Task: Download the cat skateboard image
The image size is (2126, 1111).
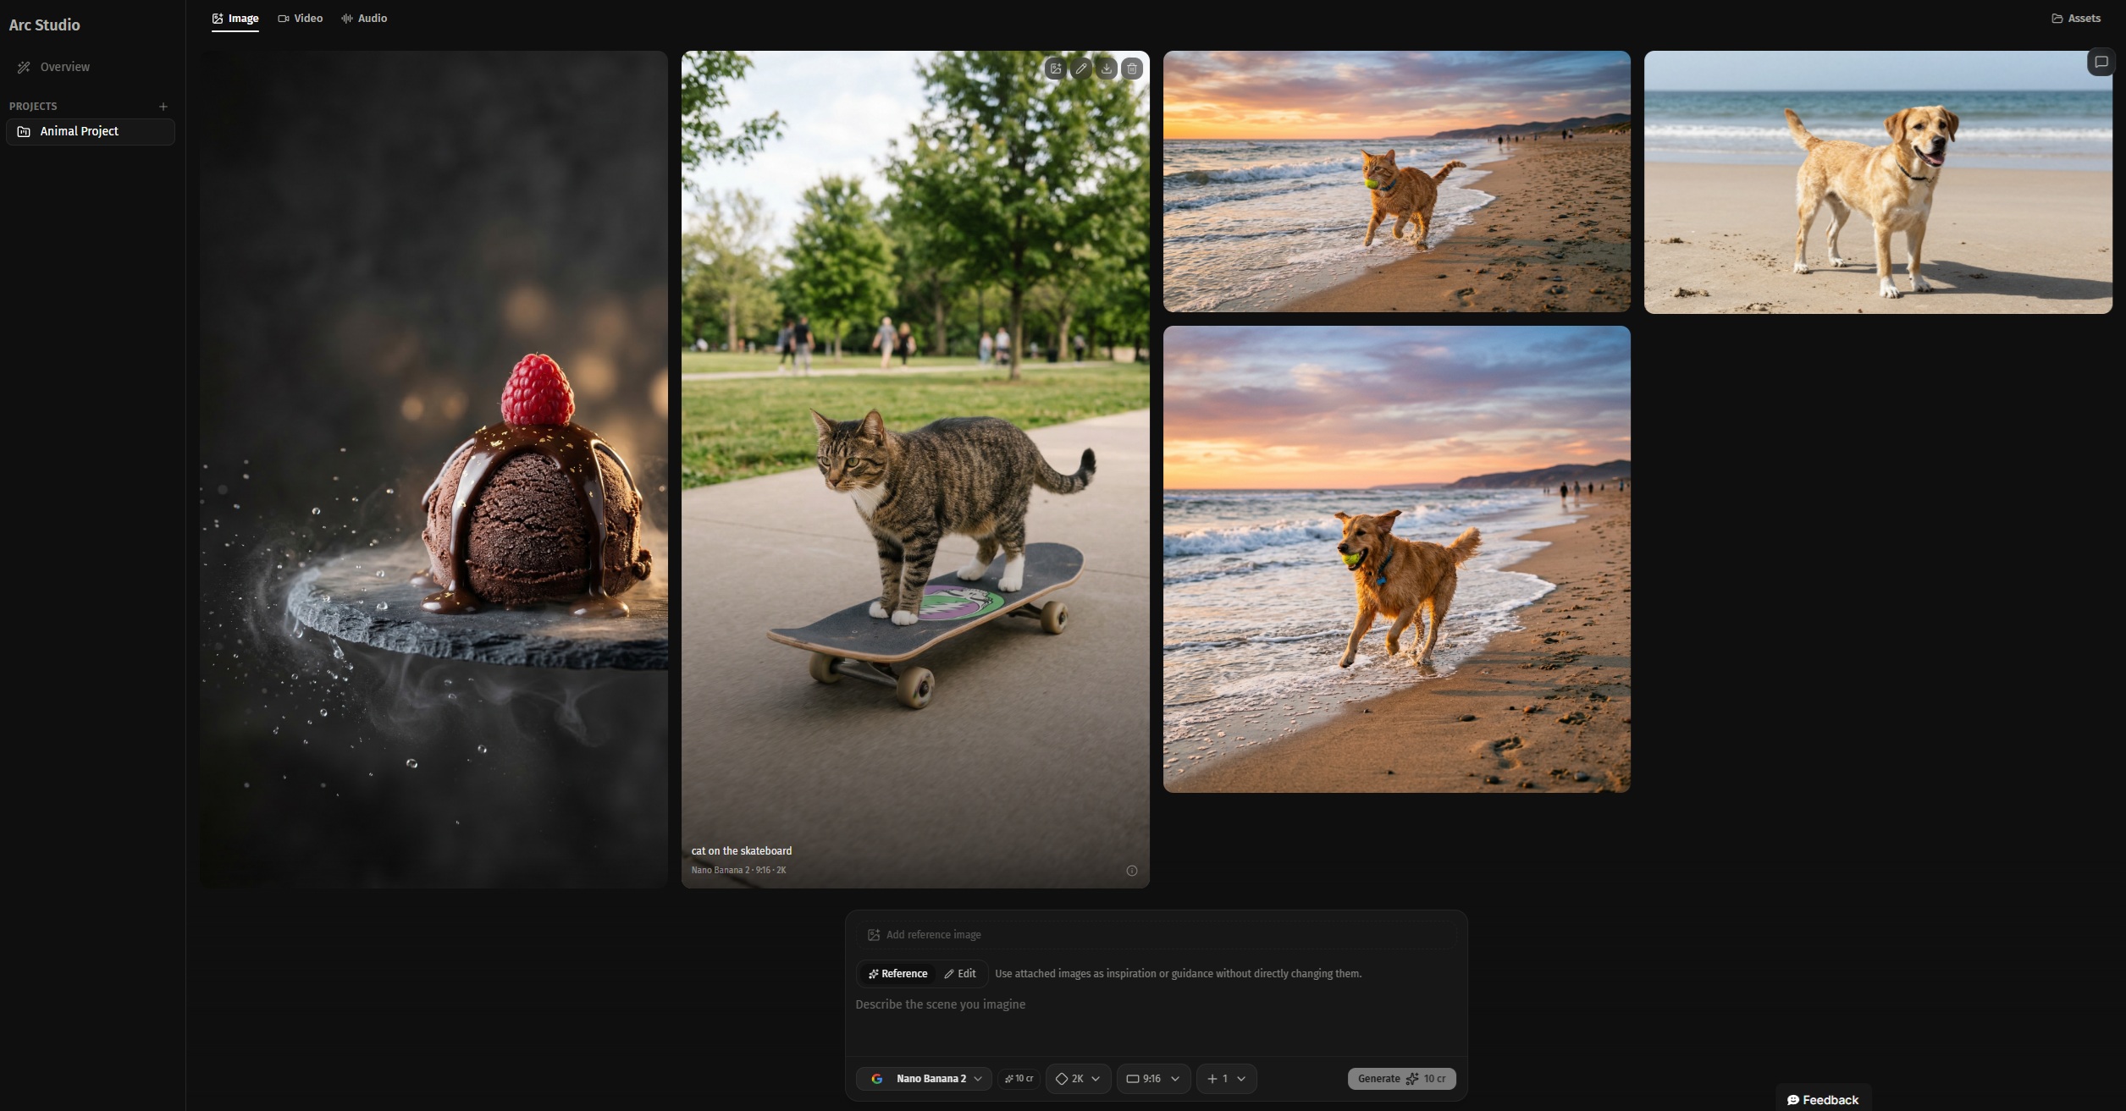Action: [x=1107, y=69]
